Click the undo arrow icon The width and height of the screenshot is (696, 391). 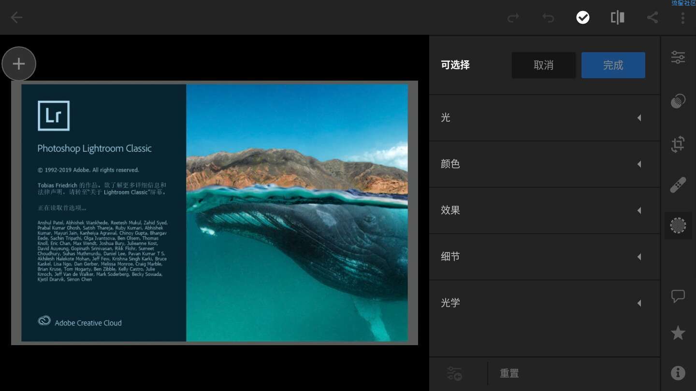pyautogui.click(x=548, y=18)
